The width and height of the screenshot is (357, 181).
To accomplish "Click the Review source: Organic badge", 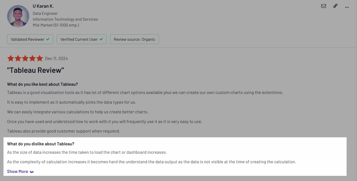I will [x=134, y=39].
